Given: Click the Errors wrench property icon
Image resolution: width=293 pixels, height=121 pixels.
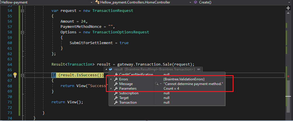Looking at the screenshot, I should pos(116,80).
